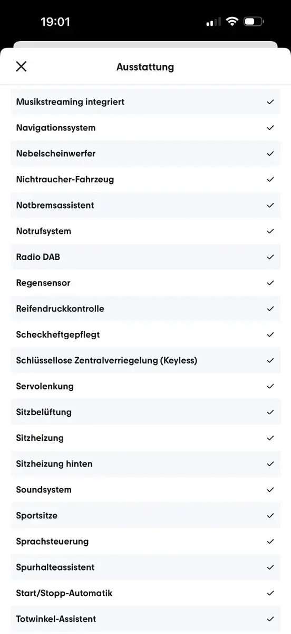
Task: Tap the checkmark beside Navigationssystem
Action: [270, 128]
